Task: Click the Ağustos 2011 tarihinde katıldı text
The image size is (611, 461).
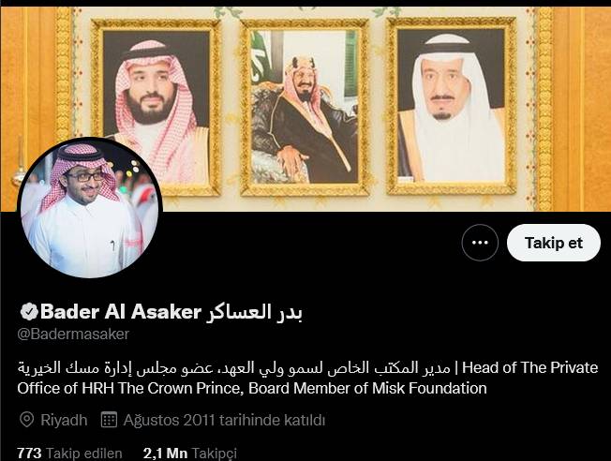Action: 224,420
